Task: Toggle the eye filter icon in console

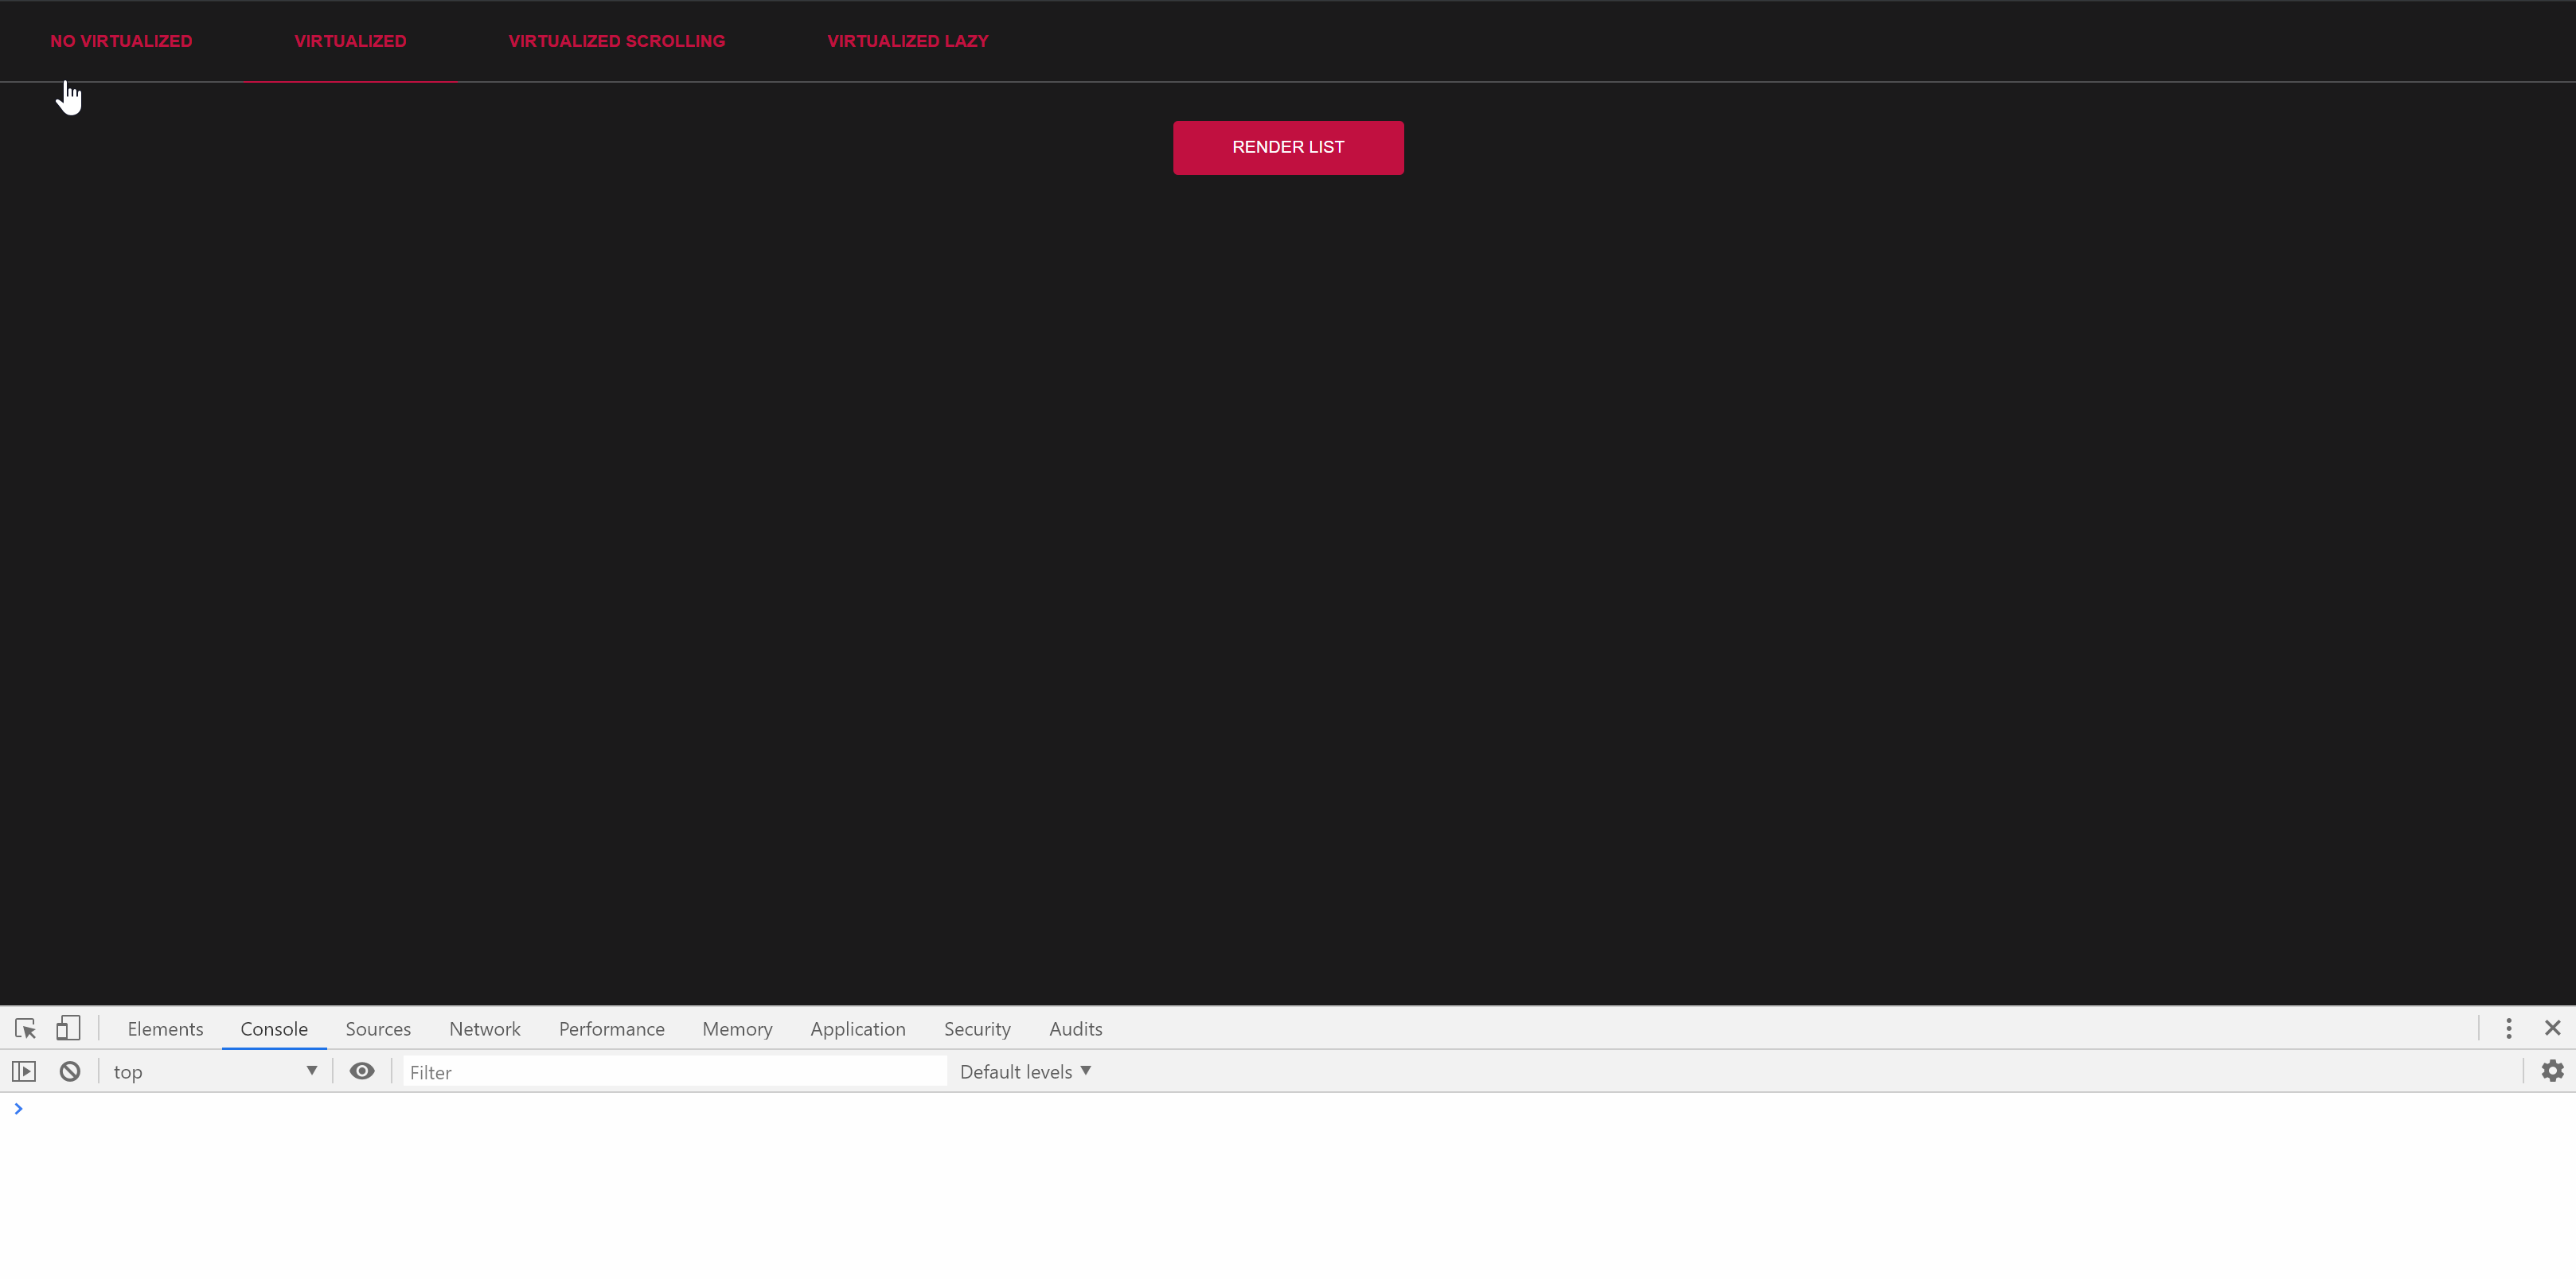Action: coord(360,1072)
